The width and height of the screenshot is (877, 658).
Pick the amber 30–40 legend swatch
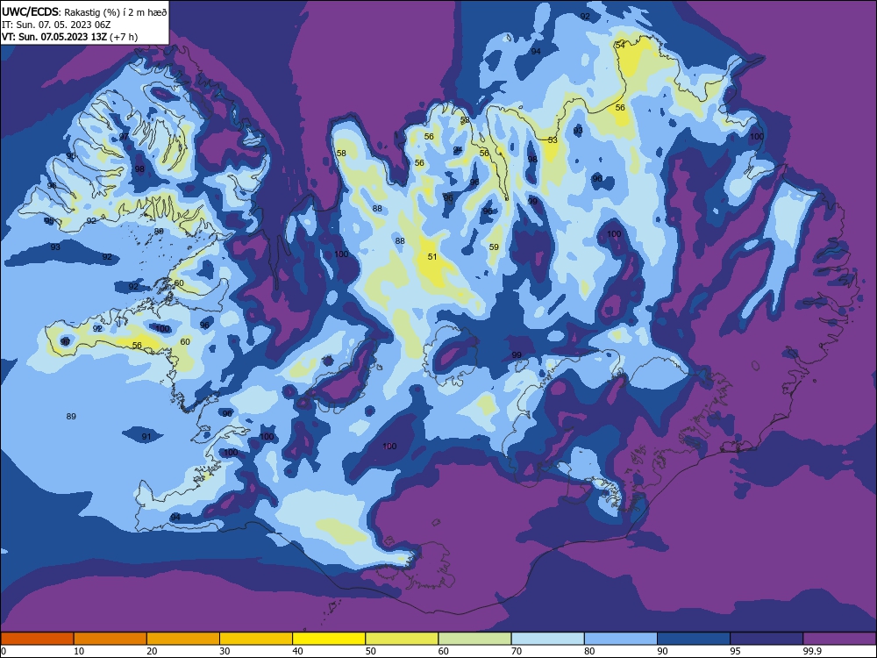click(x=256, y=639)
